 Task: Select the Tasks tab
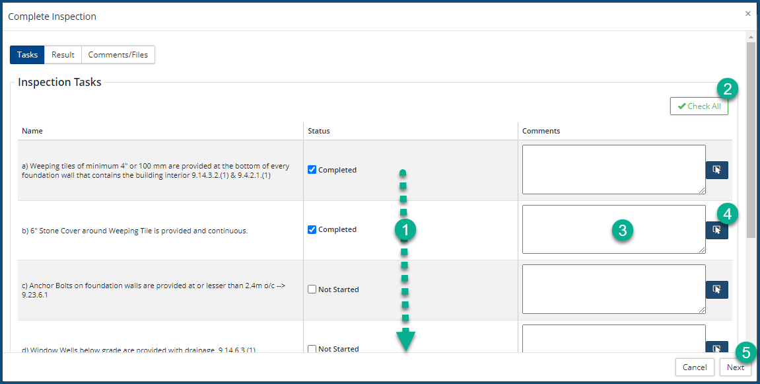click(27, 55)
